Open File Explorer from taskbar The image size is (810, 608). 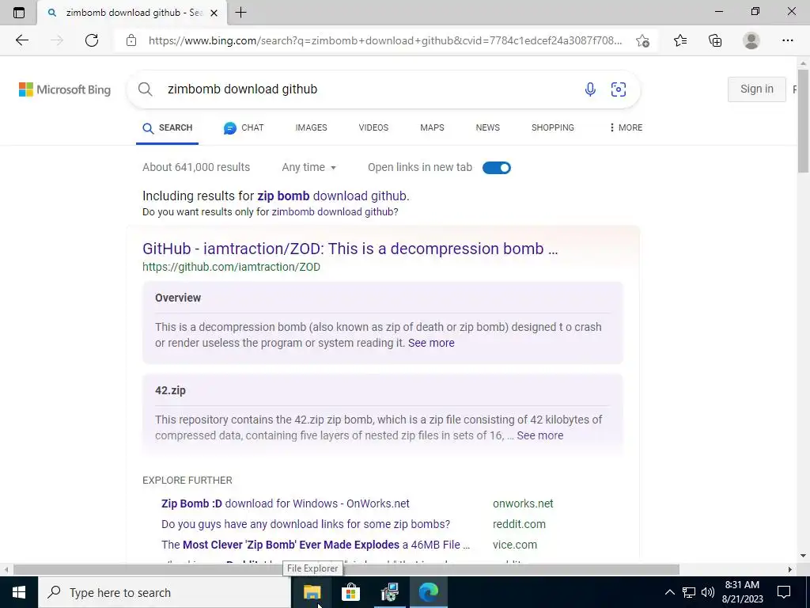[x=312, y=592]
